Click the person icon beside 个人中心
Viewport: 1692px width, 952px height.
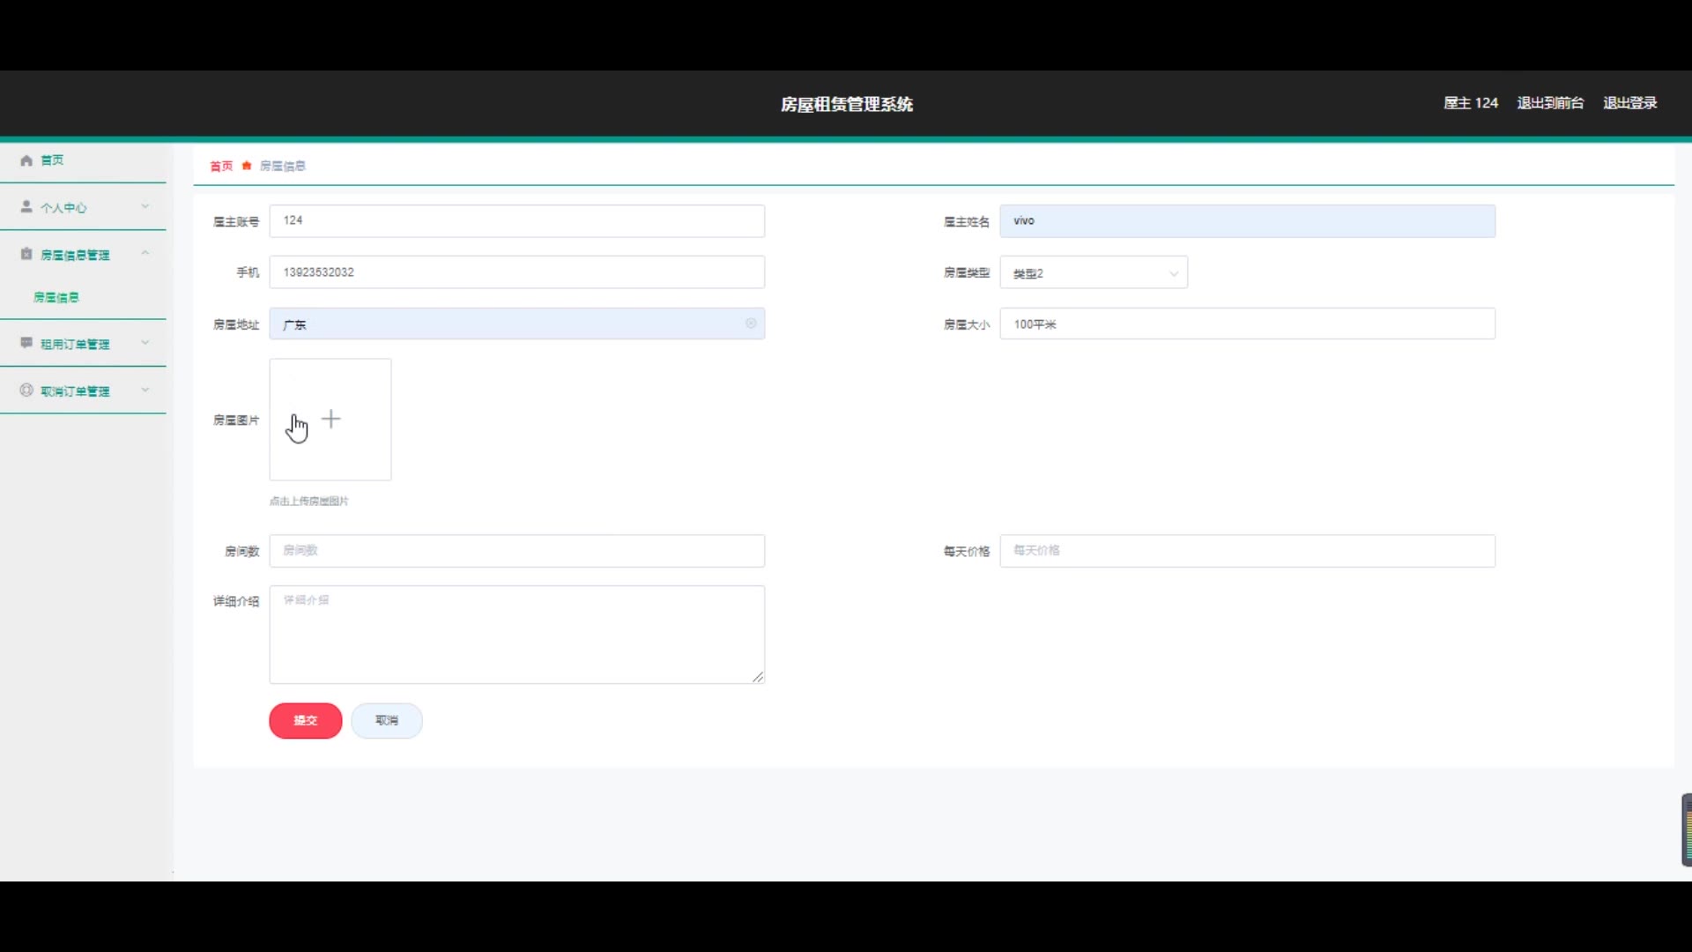coord(26,206)
